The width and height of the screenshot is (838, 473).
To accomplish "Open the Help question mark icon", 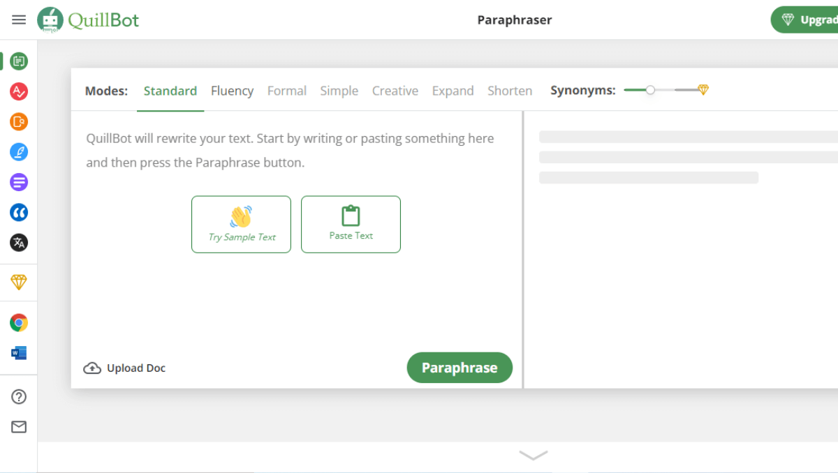I will point(19,396).
